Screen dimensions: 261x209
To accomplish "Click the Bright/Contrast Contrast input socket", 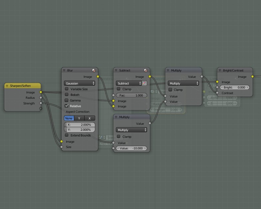I will (x=217, y=93).
